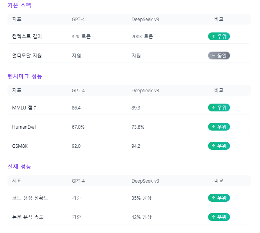This screenshot has height=233, width=260.
Task: Select the GSM8K row label
Action: [x=20, y=146]
